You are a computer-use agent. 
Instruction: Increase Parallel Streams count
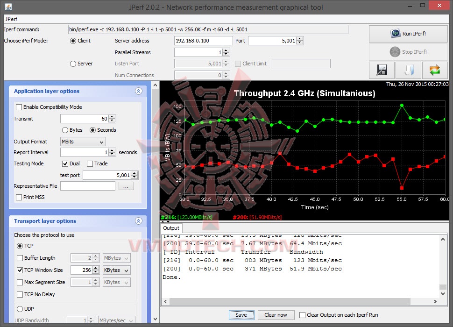point(226,50)
